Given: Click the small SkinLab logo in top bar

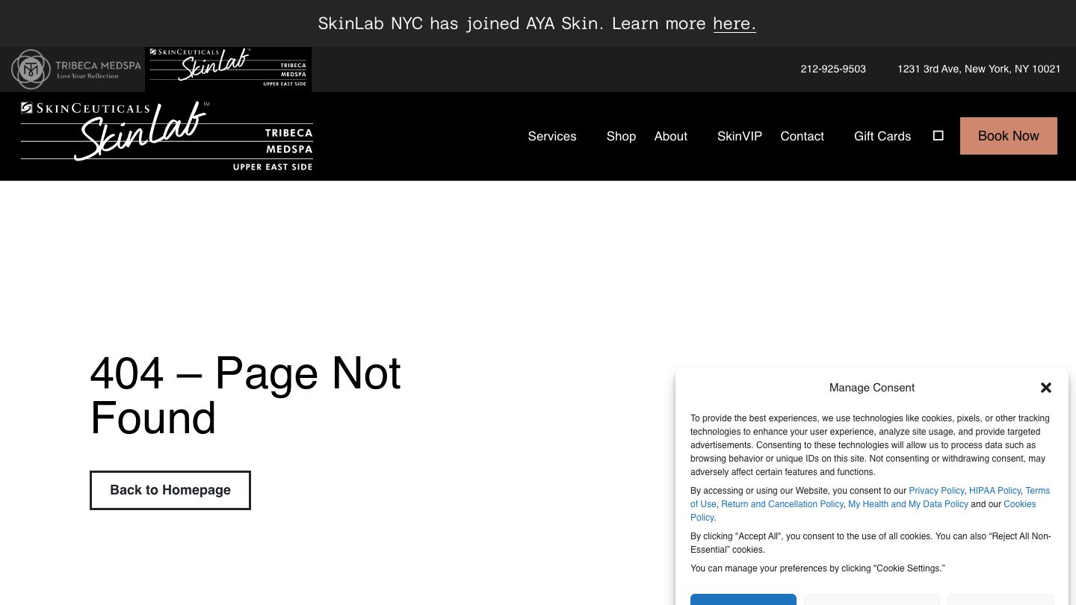Looking at the screenshot, I should point(228,69).
